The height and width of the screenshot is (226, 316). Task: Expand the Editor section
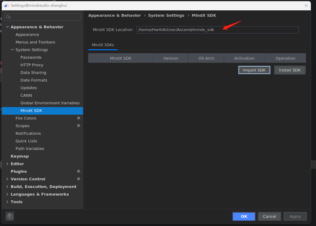click(x=7, y=164)
